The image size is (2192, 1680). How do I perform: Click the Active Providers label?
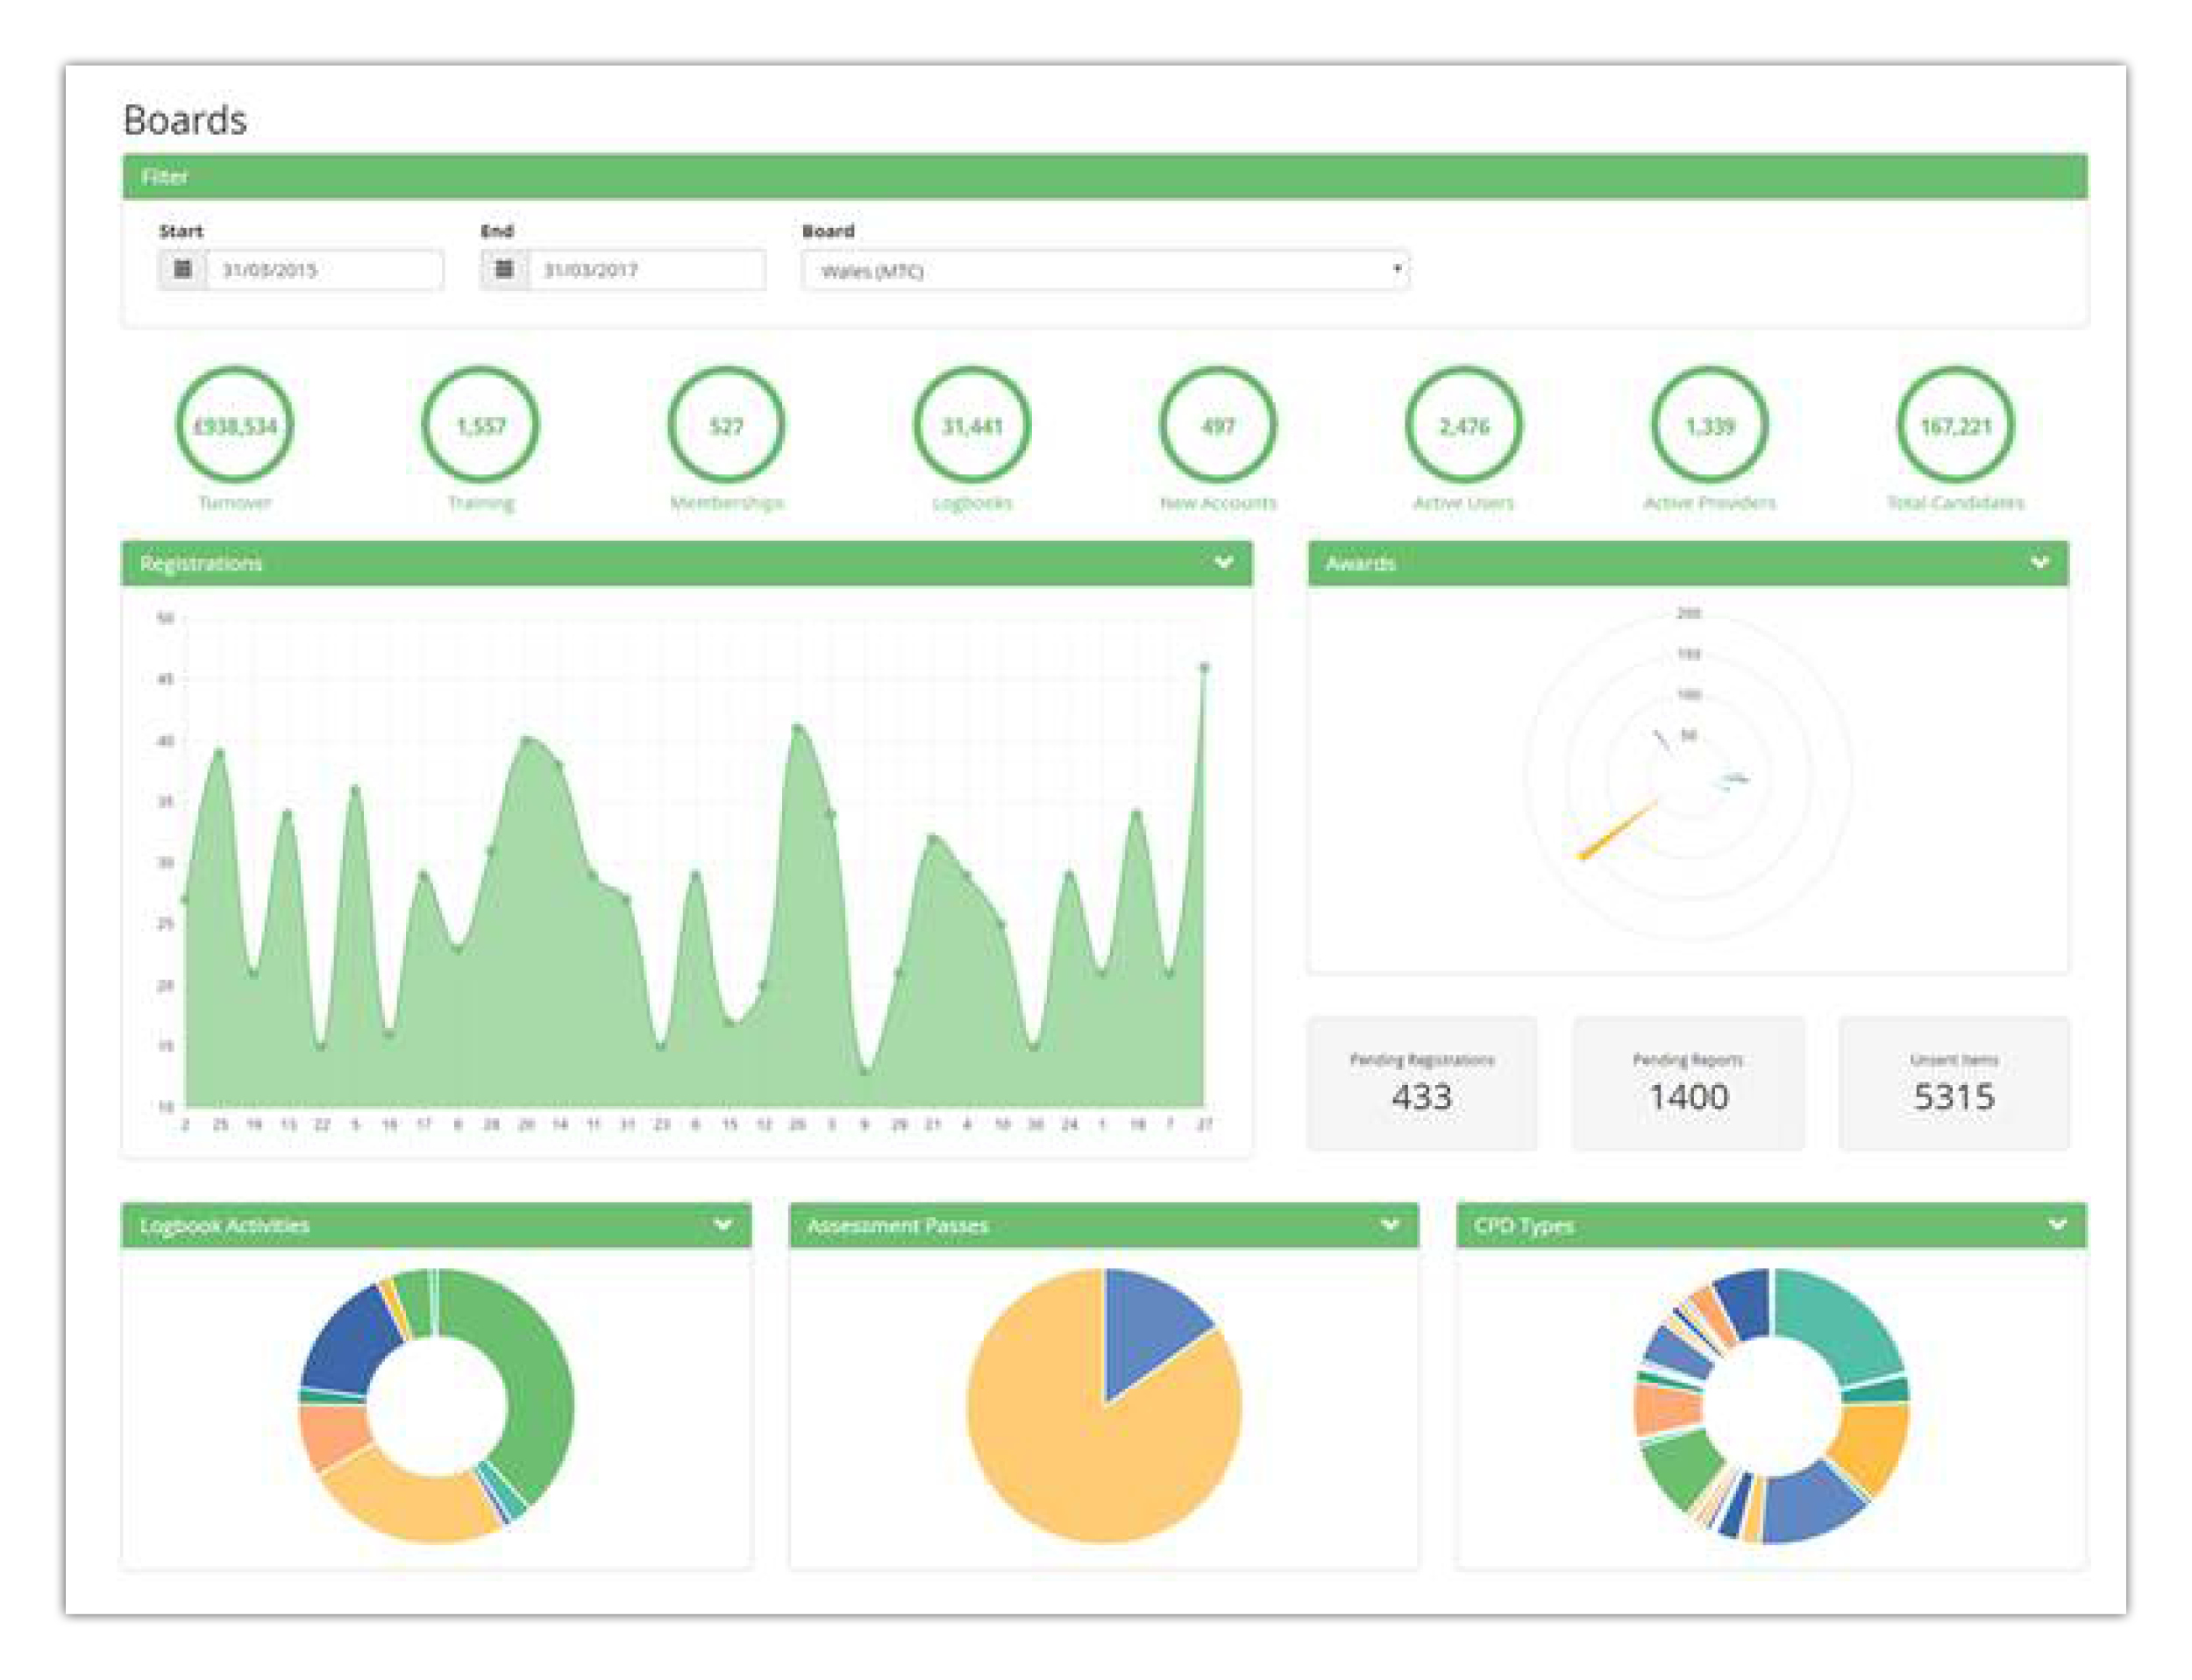pyautogui.click(x=1710, y=503)
